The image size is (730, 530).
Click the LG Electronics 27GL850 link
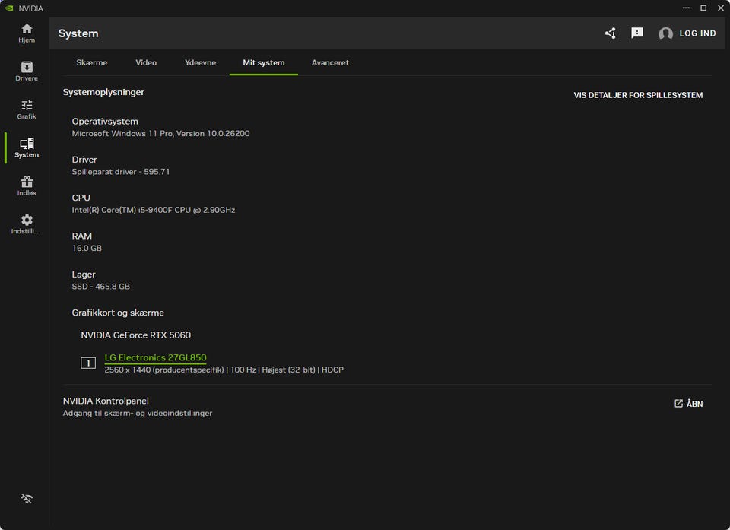(155, 357)
